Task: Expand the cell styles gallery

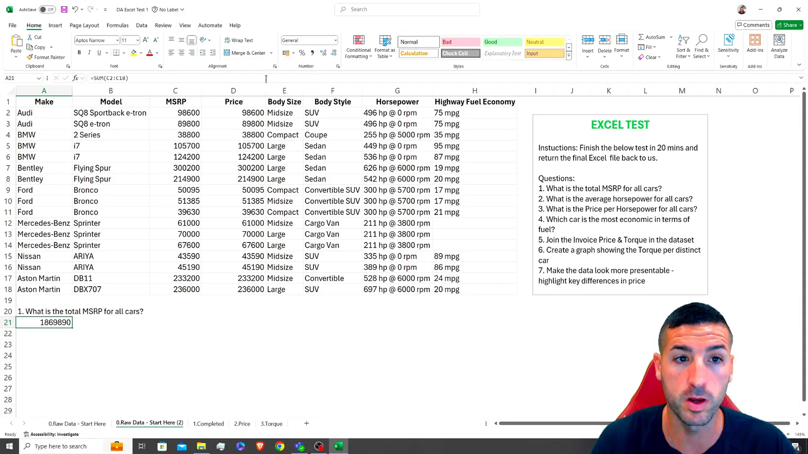Action: pos(569,55)
